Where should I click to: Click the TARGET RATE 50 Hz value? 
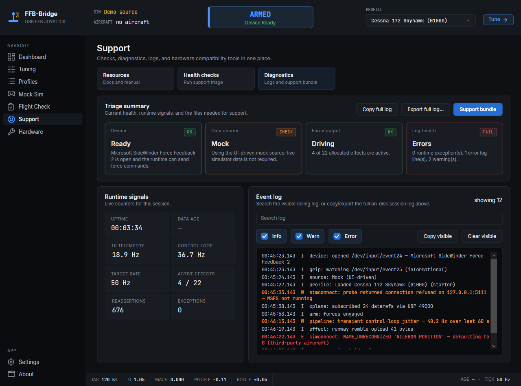pos(120,283)
